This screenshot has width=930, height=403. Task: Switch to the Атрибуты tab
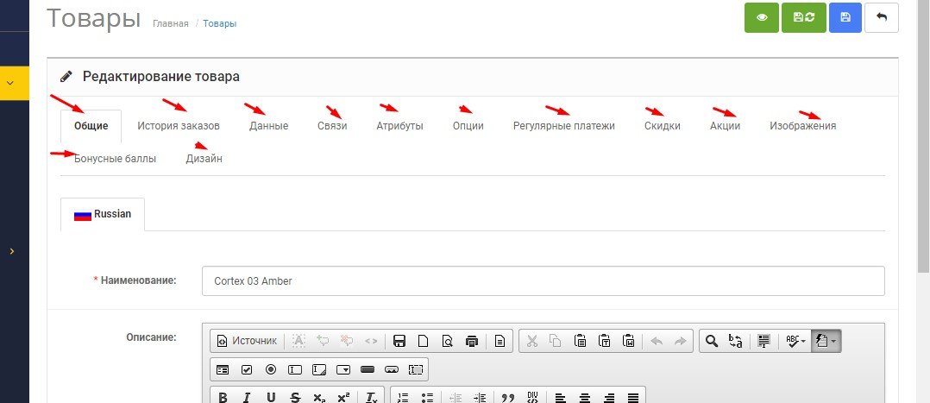(x=399, y=126)
